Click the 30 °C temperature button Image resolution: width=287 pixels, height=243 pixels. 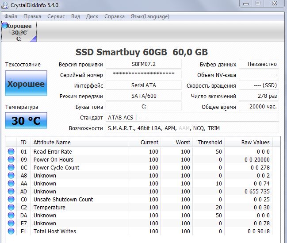[x=26, y=120]
